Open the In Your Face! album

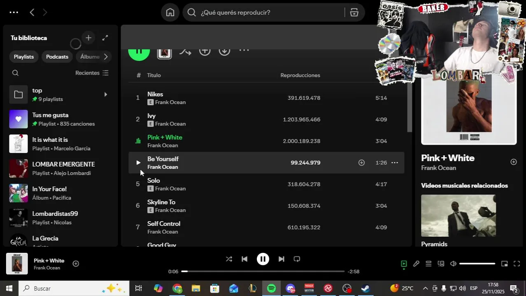click(60, 193)
